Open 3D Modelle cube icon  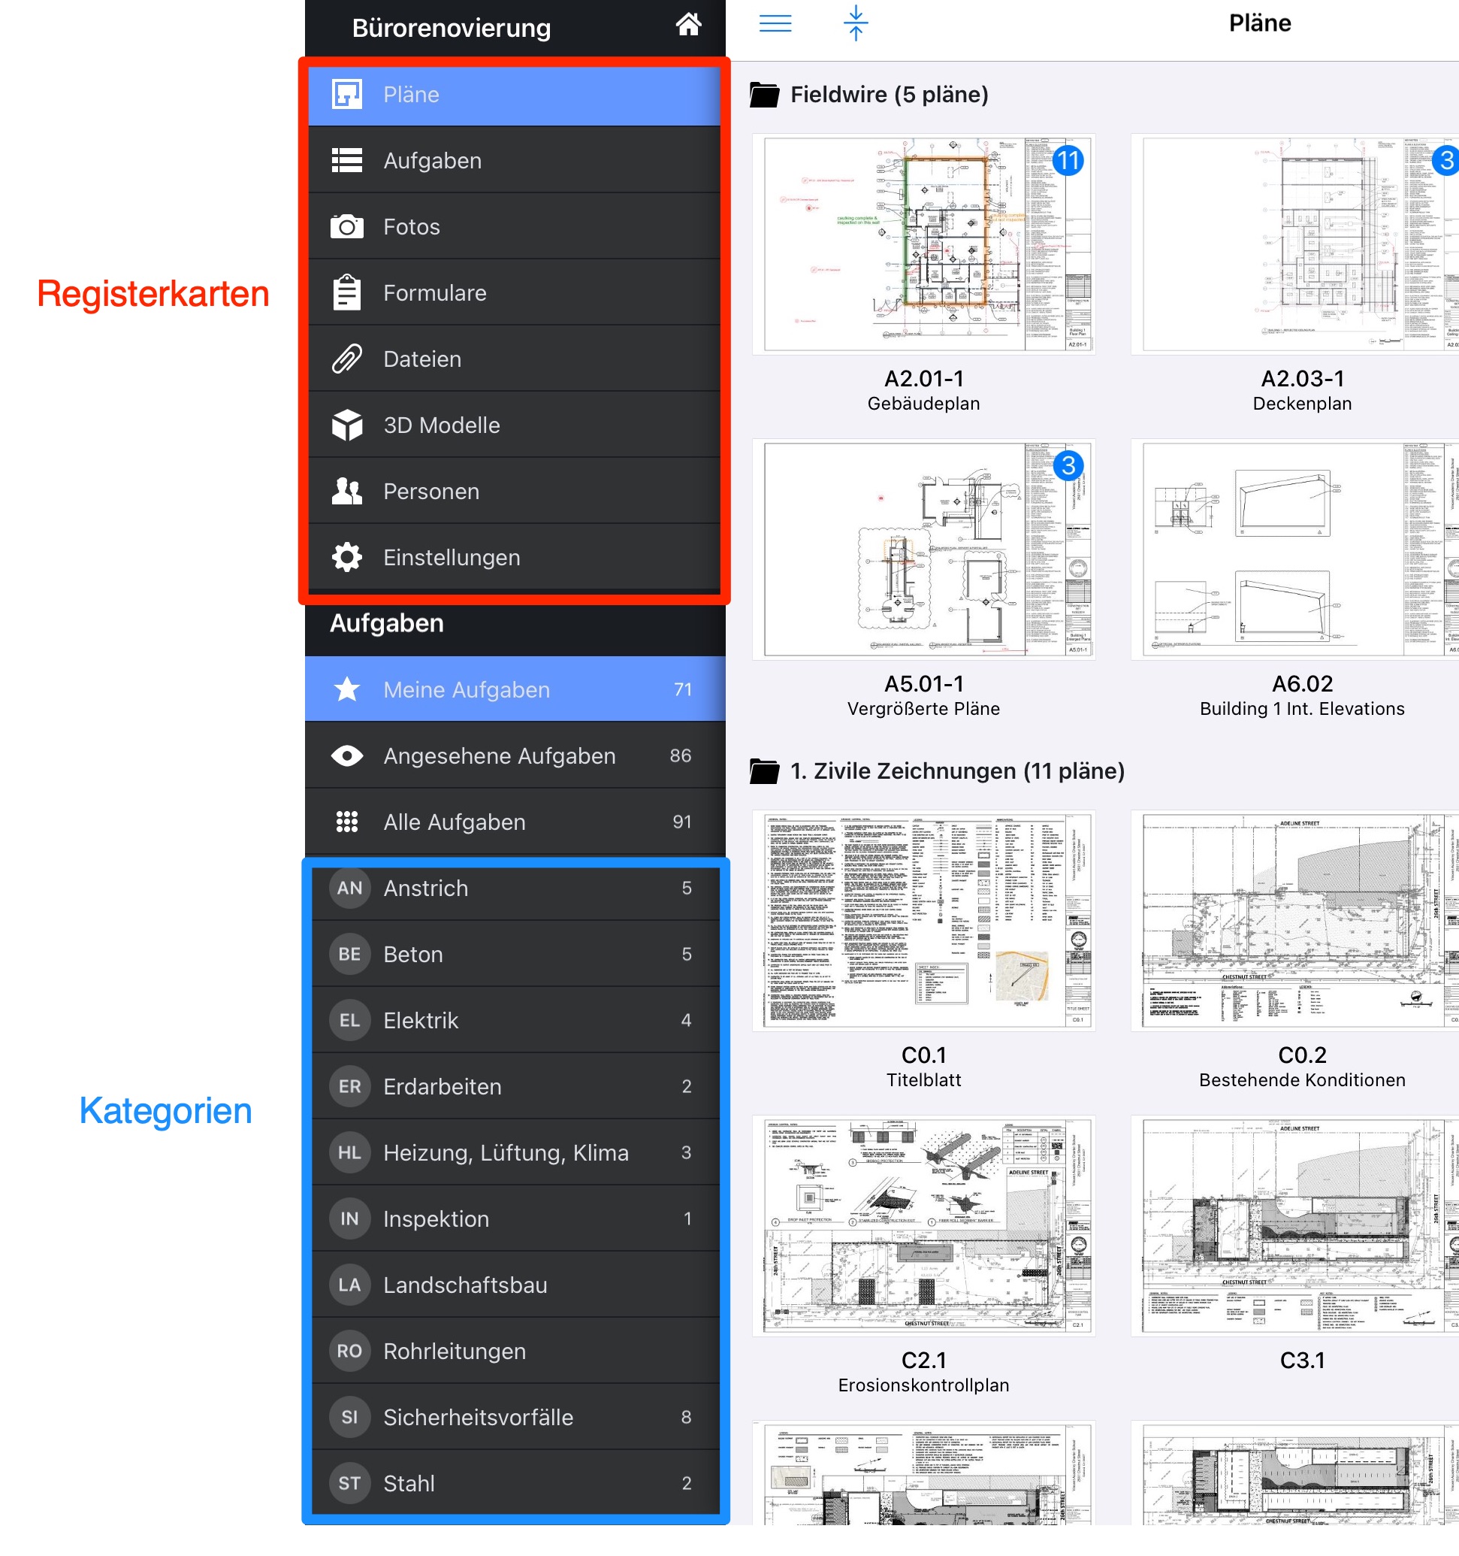[346, 425]
